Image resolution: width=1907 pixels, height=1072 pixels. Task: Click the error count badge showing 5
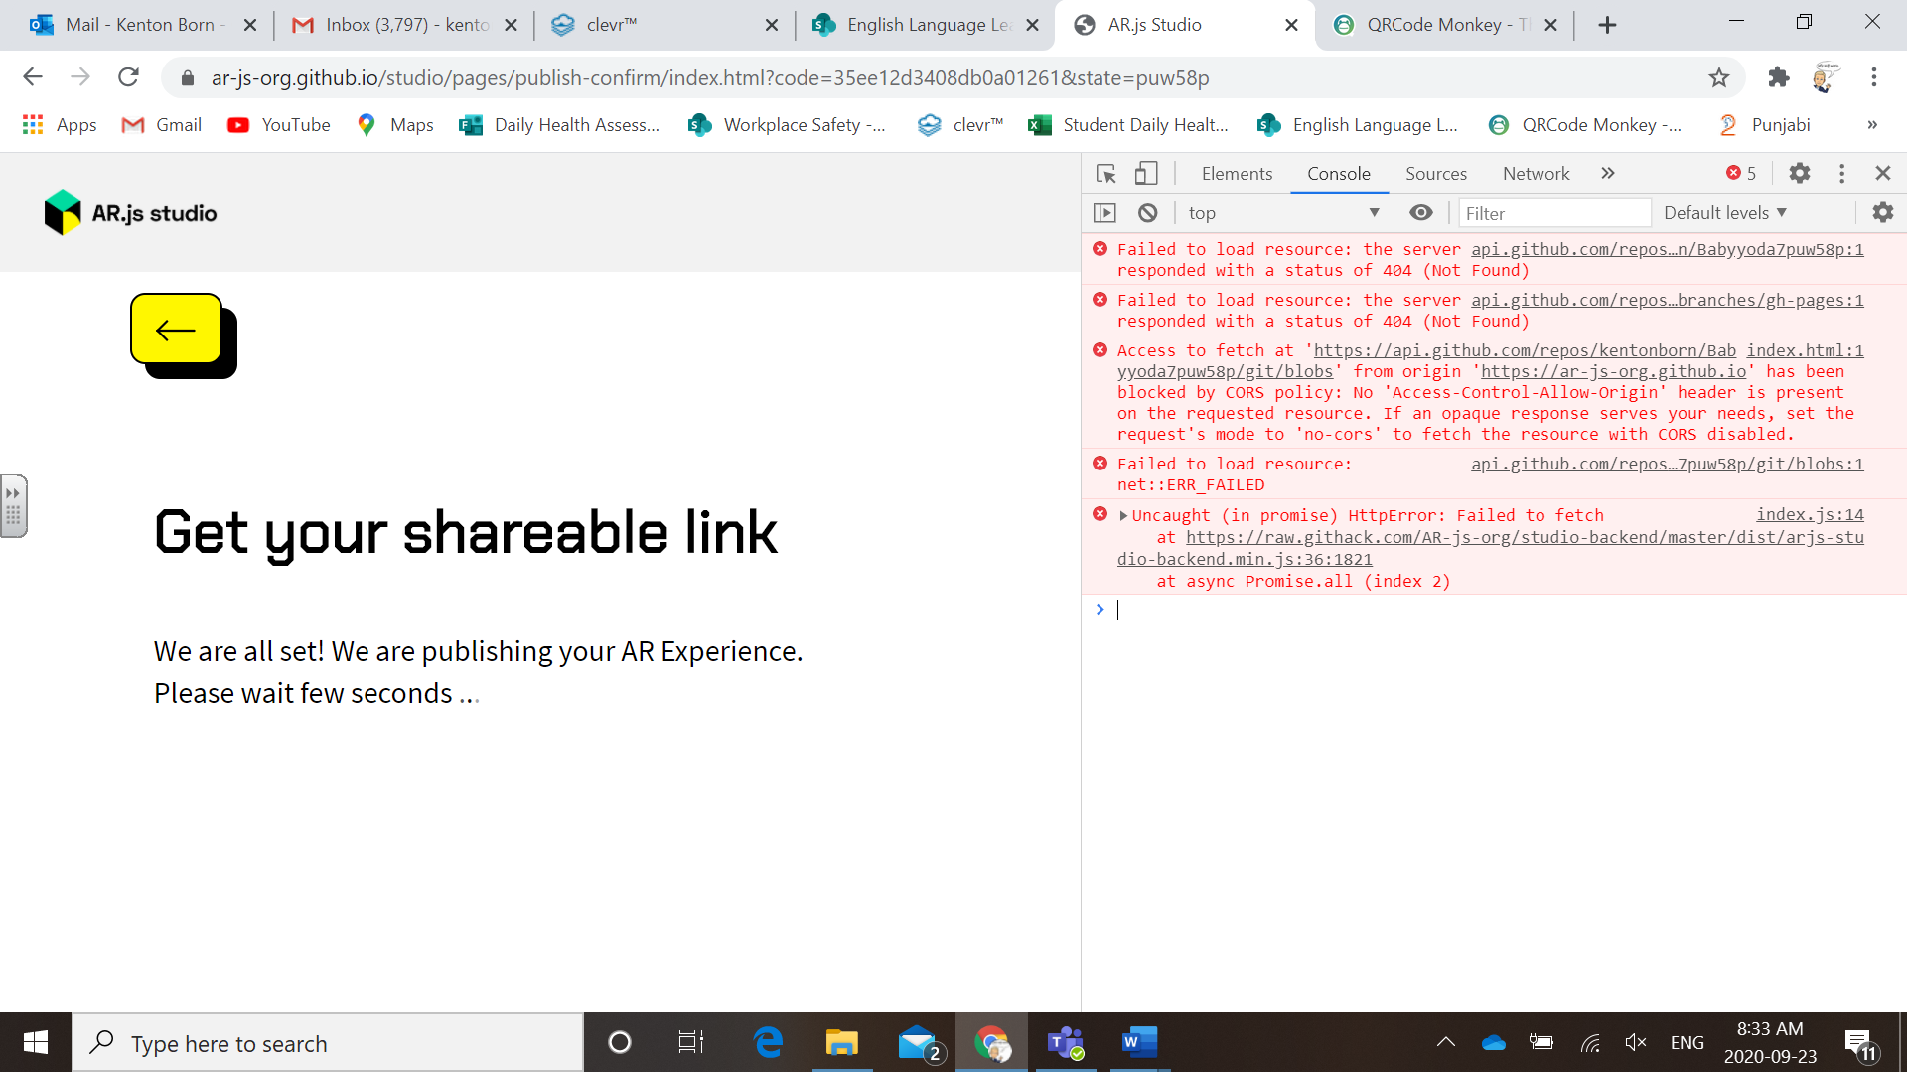tap(1740, 173)
